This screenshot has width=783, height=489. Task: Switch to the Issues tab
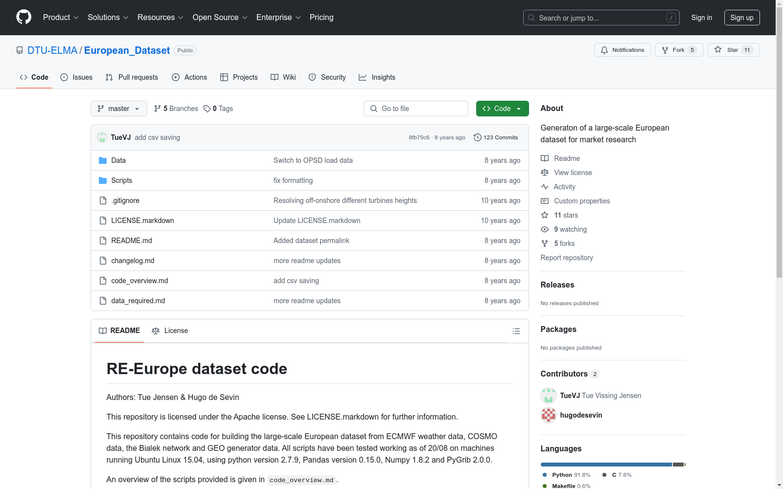point(76,77)
